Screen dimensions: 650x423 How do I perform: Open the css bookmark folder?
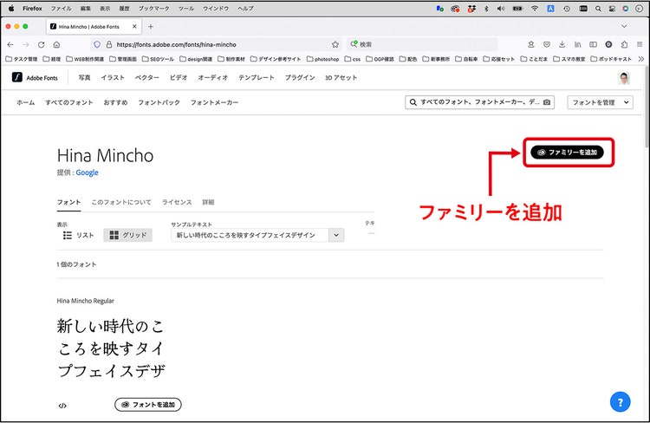coord(353,59)
